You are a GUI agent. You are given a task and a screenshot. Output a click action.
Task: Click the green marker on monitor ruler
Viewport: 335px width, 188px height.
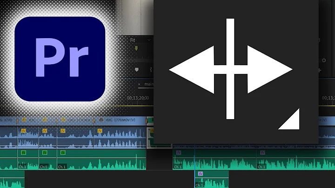coord(136,49)
